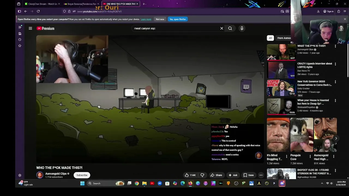Dislike the video with thumbs down
The image size is (349, 196).
pyautogui.click(x=202, y=175)
